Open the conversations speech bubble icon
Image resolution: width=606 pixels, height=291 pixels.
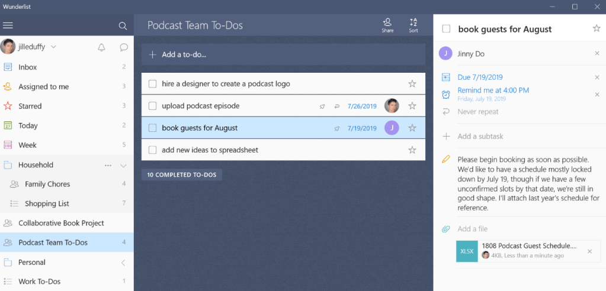(x=124, y=47)
